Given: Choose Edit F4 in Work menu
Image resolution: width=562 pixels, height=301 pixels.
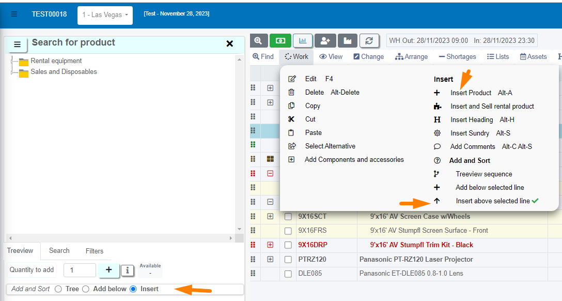Looking at the screenshot, I should (311, 79).
